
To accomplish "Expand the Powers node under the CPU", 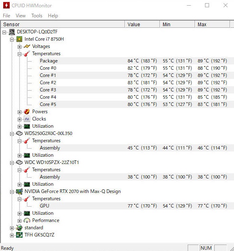I will pyautogui.click(x=19, y=112).
